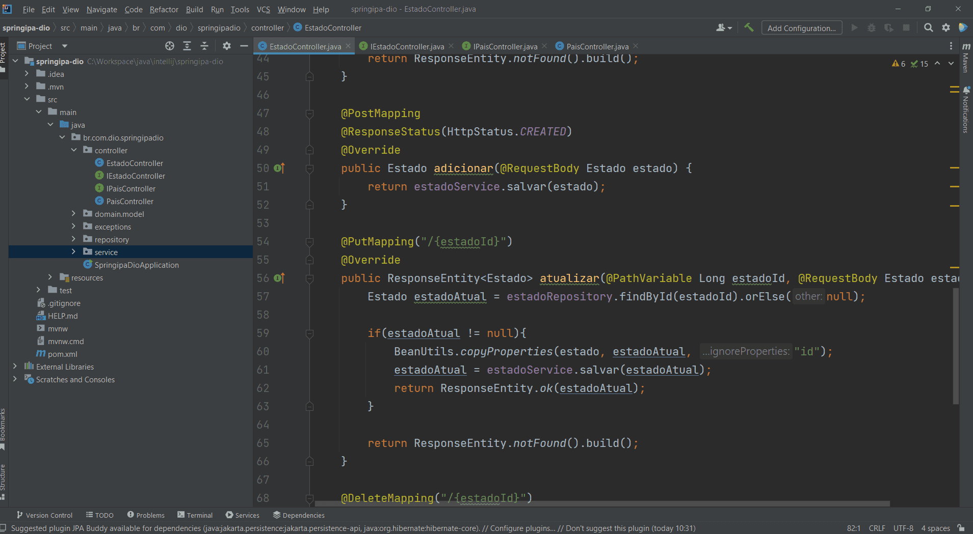Expand the resources folder
The image size is (973, 534).
click(x=50, y=277)
